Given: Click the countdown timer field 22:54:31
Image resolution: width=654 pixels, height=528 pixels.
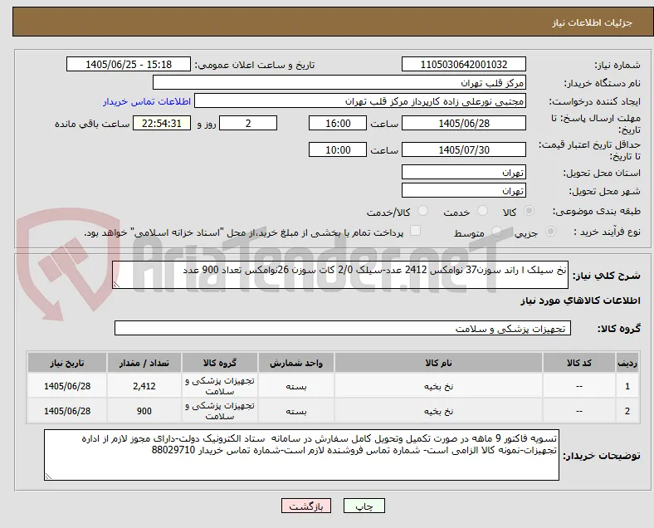Looking at the screenshot, I should click(x=162, y=123).
